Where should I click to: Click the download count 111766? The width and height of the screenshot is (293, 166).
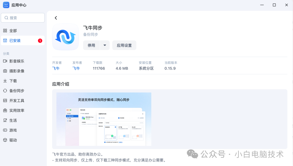[99, 69]
